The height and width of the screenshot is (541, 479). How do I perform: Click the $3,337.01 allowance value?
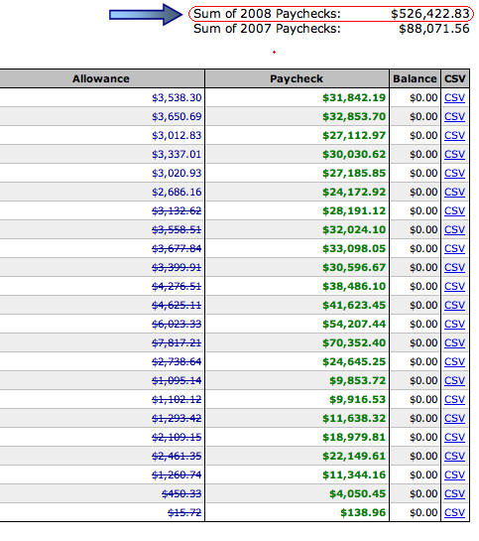pos(177,155)
